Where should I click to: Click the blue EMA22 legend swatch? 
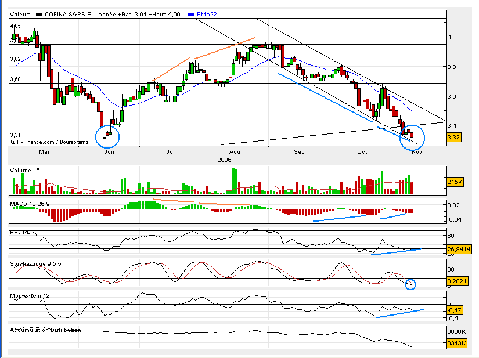click(191, 15)
